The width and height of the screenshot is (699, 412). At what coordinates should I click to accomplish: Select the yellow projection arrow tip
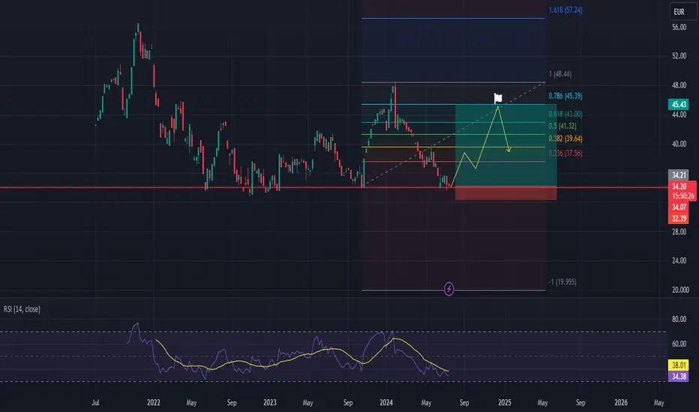click(x=508, y=150)
